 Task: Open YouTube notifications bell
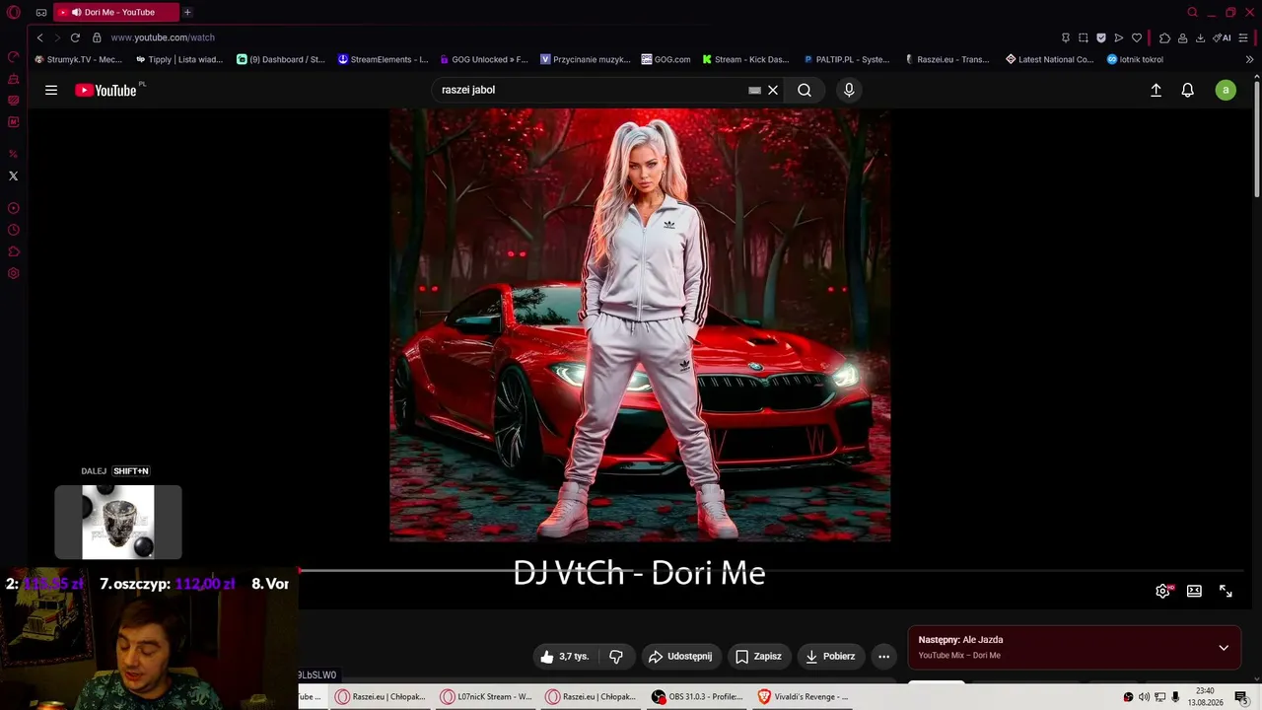[x=1188, y=90]
